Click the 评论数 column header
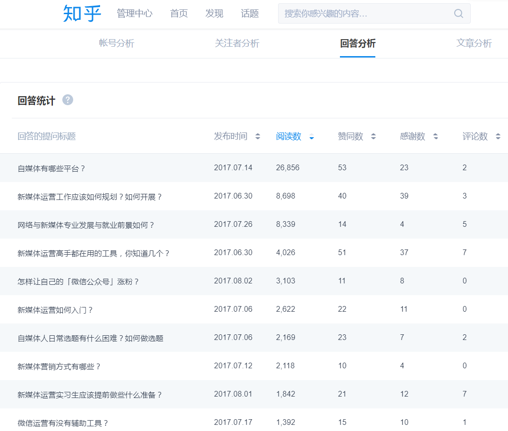 pyautogui.click(x=475, y=136)
